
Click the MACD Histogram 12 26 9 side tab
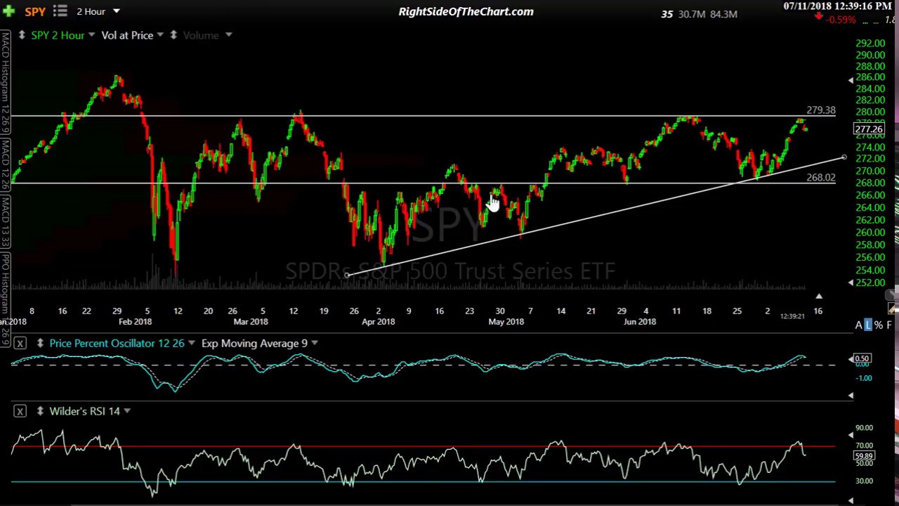[x=5, y=83]
